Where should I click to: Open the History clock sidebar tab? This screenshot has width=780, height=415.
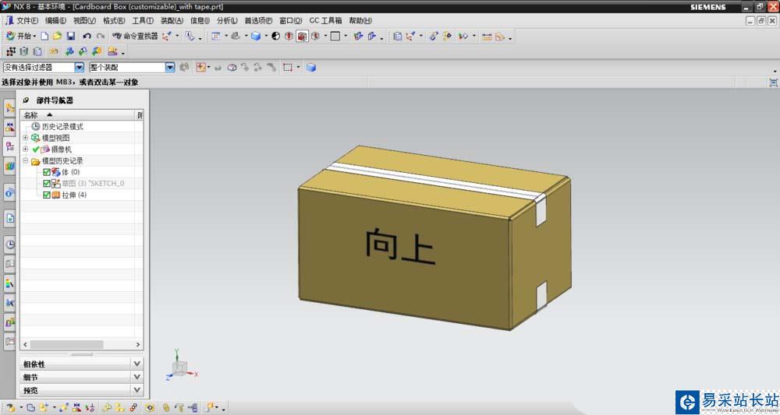point(9,244)
